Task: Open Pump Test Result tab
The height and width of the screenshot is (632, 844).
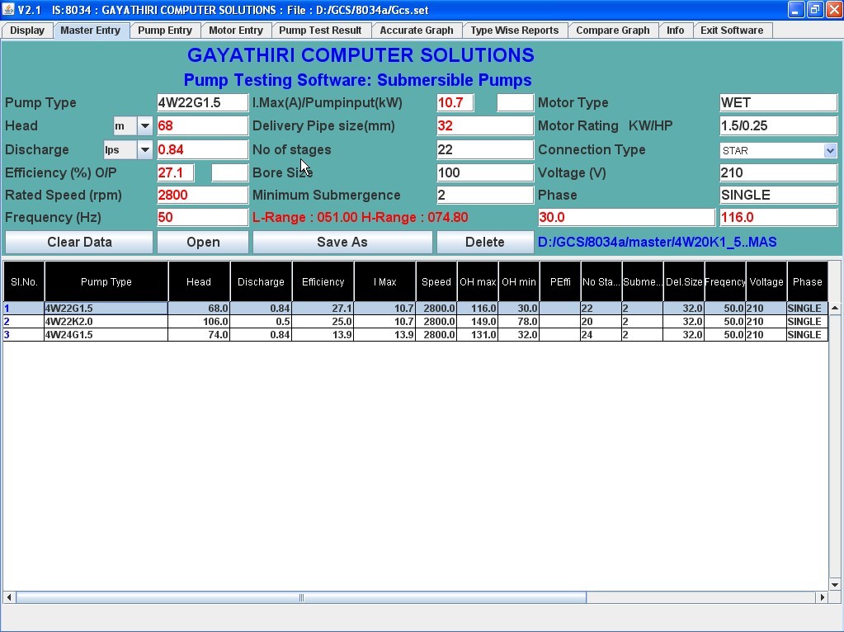Action: [x=320, y=31]
